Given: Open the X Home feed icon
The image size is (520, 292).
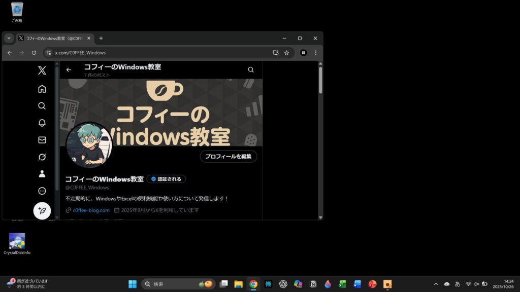Looking at the screenshot, I should click(42, 89).
